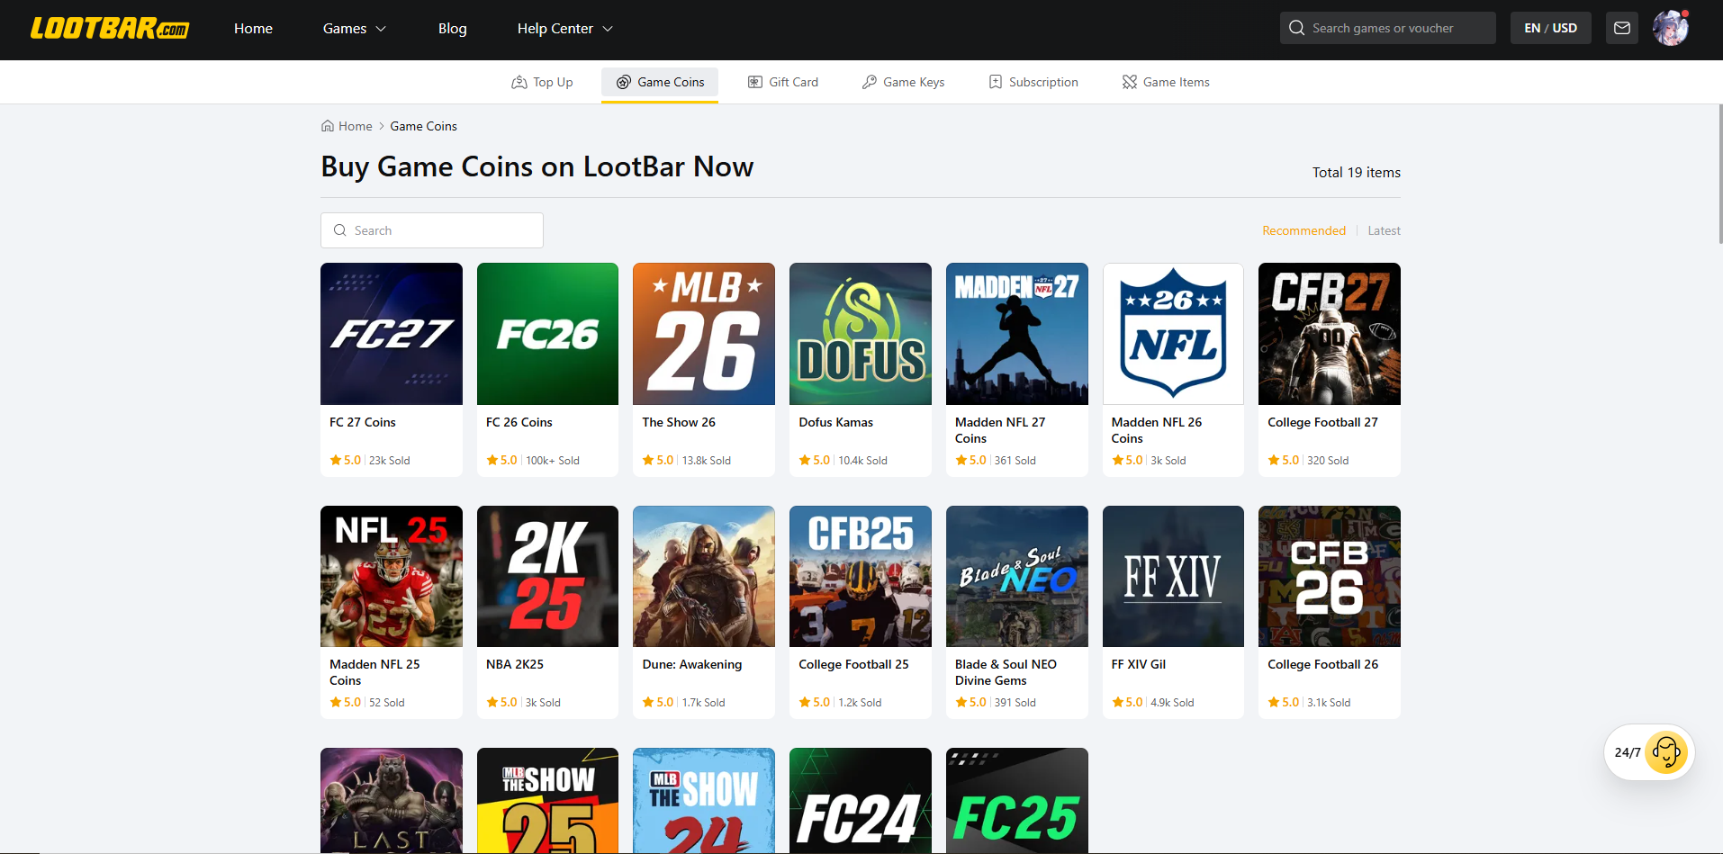Expand the Games dropdown menu
This screenshot has height=854, width=1723.
point(355,29)
